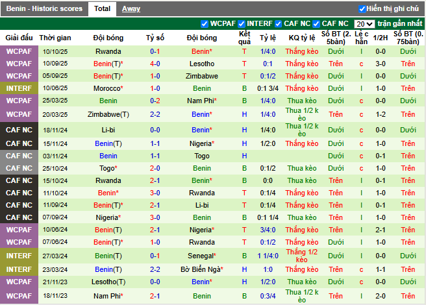The width and height of the screenshot is (426, 305).
Task: Toggle the 'Hiển thị ghi chú' checkbox
Action: click(x=362, y=9)
